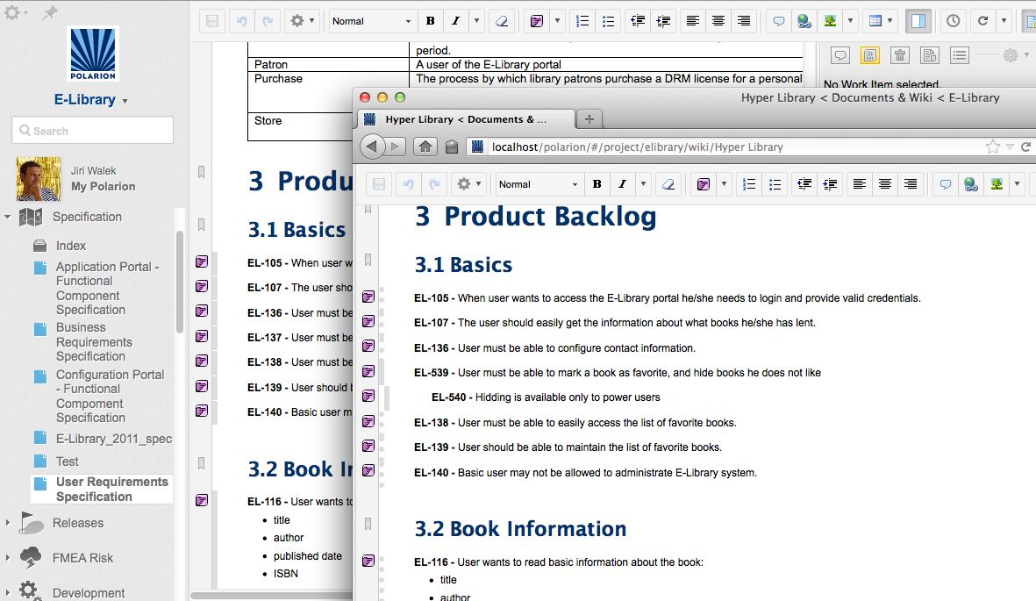Align text left in back window toolbar
Image resolution: width=1036 pixels, height=601 pixels.
coord(692,21)
